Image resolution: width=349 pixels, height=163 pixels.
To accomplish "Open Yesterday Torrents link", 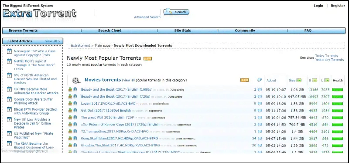I will (329, 60).
